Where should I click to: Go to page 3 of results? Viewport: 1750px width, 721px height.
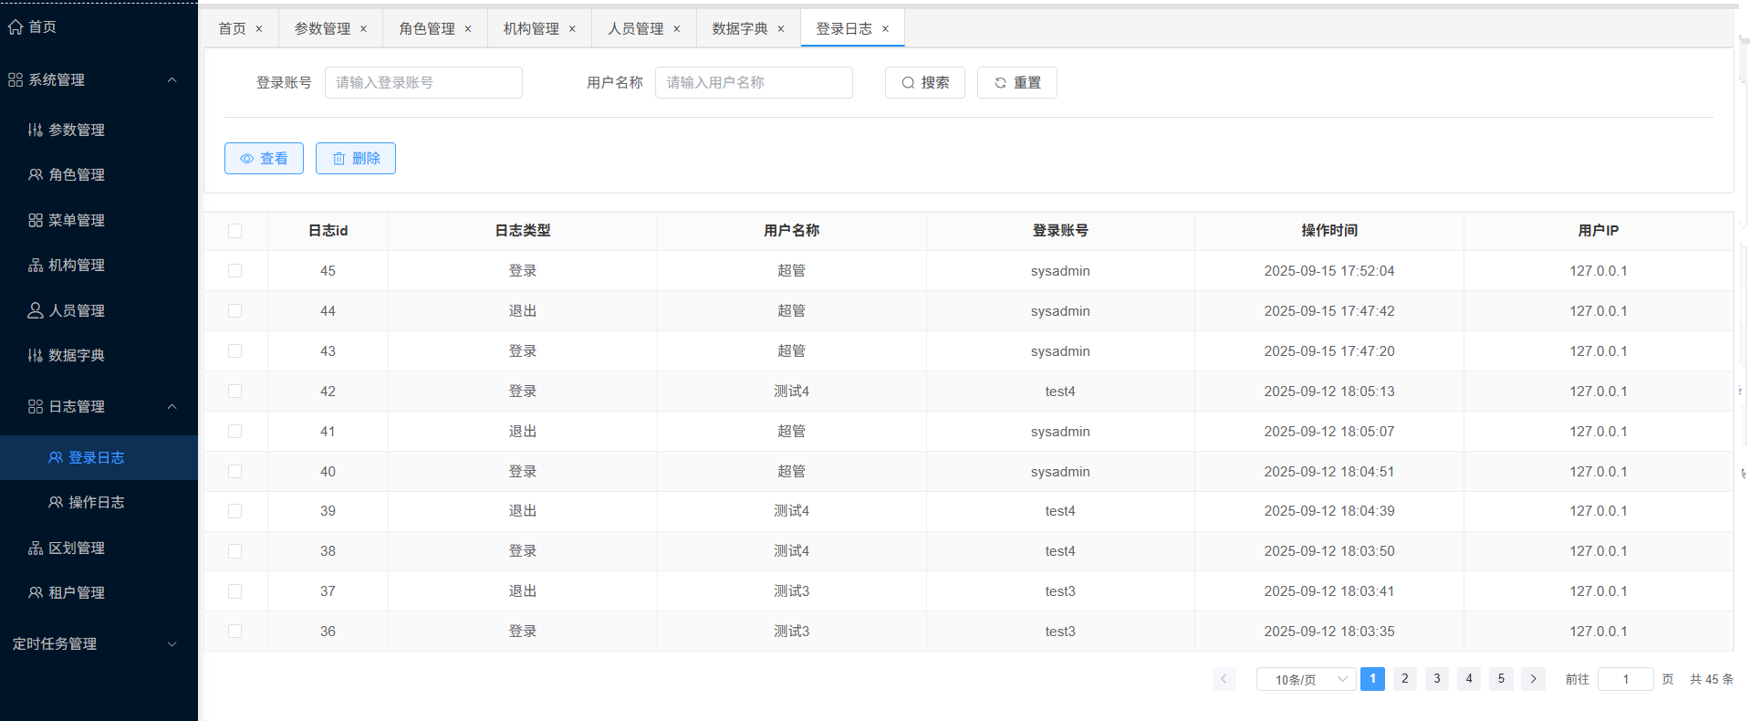point(1437,679)
